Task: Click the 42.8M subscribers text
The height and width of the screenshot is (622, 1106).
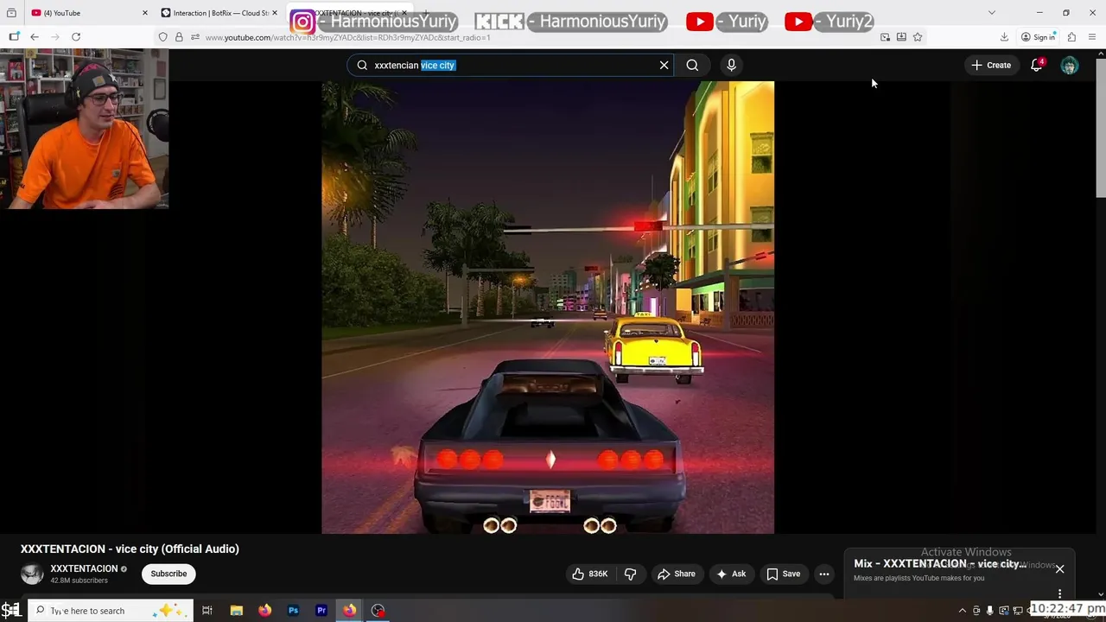Action: [x=79, y=581]
